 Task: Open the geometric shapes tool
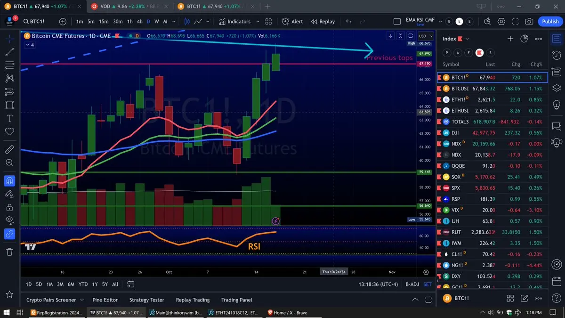(x=9, y=105)
